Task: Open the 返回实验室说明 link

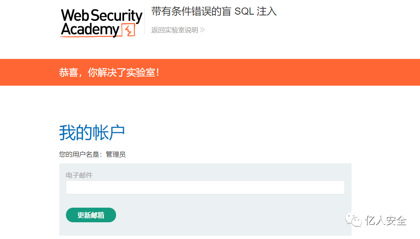Action: click(175, 30)
